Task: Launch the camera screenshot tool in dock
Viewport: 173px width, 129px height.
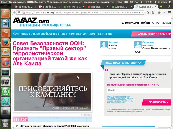Action: (x=5, y=82)
